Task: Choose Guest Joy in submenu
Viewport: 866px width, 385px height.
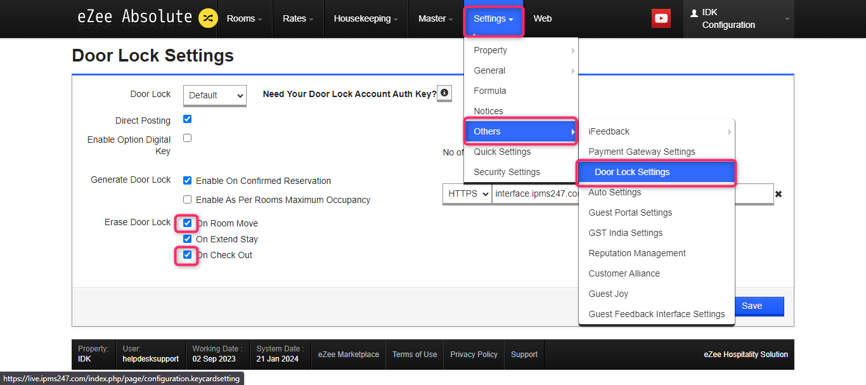Action: click(657, 294)
